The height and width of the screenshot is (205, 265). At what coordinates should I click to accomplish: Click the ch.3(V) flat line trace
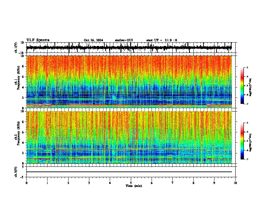(x=129, y=172)
